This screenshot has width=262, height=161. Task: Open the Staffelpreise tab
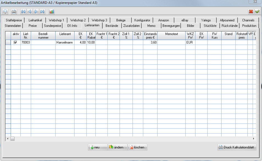[14, 20]
